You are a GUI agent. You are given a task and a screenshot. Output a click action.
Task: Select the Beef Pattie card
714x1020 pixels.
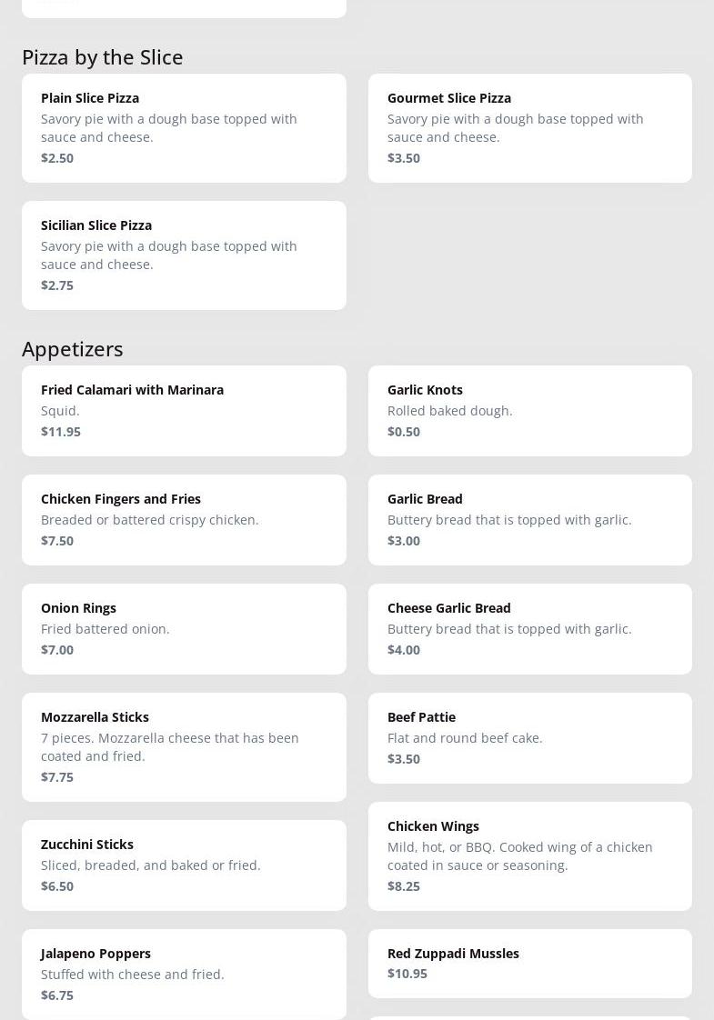pyautogui.click(x=529, y=737)
